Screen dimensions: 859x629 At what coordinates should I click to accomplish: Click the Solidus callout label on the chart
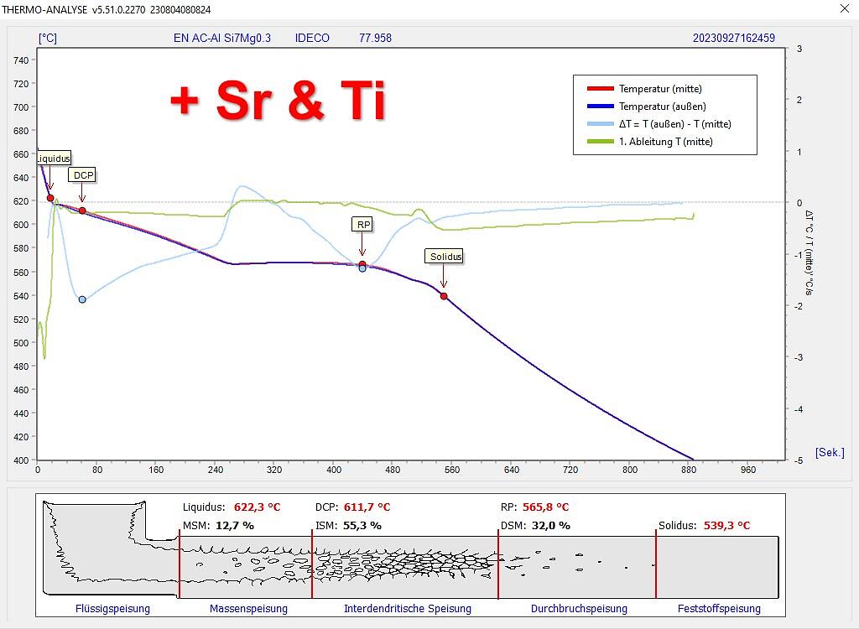pos(445,257)
